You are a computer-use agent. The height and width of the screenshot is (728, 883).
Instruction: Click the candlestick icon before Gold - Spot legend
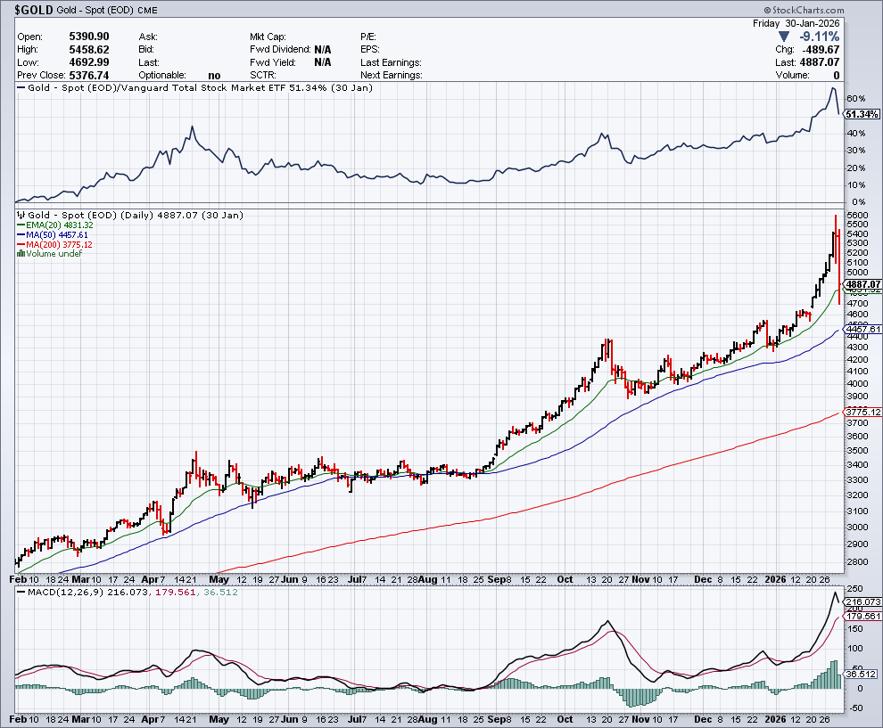click(21, 216)
